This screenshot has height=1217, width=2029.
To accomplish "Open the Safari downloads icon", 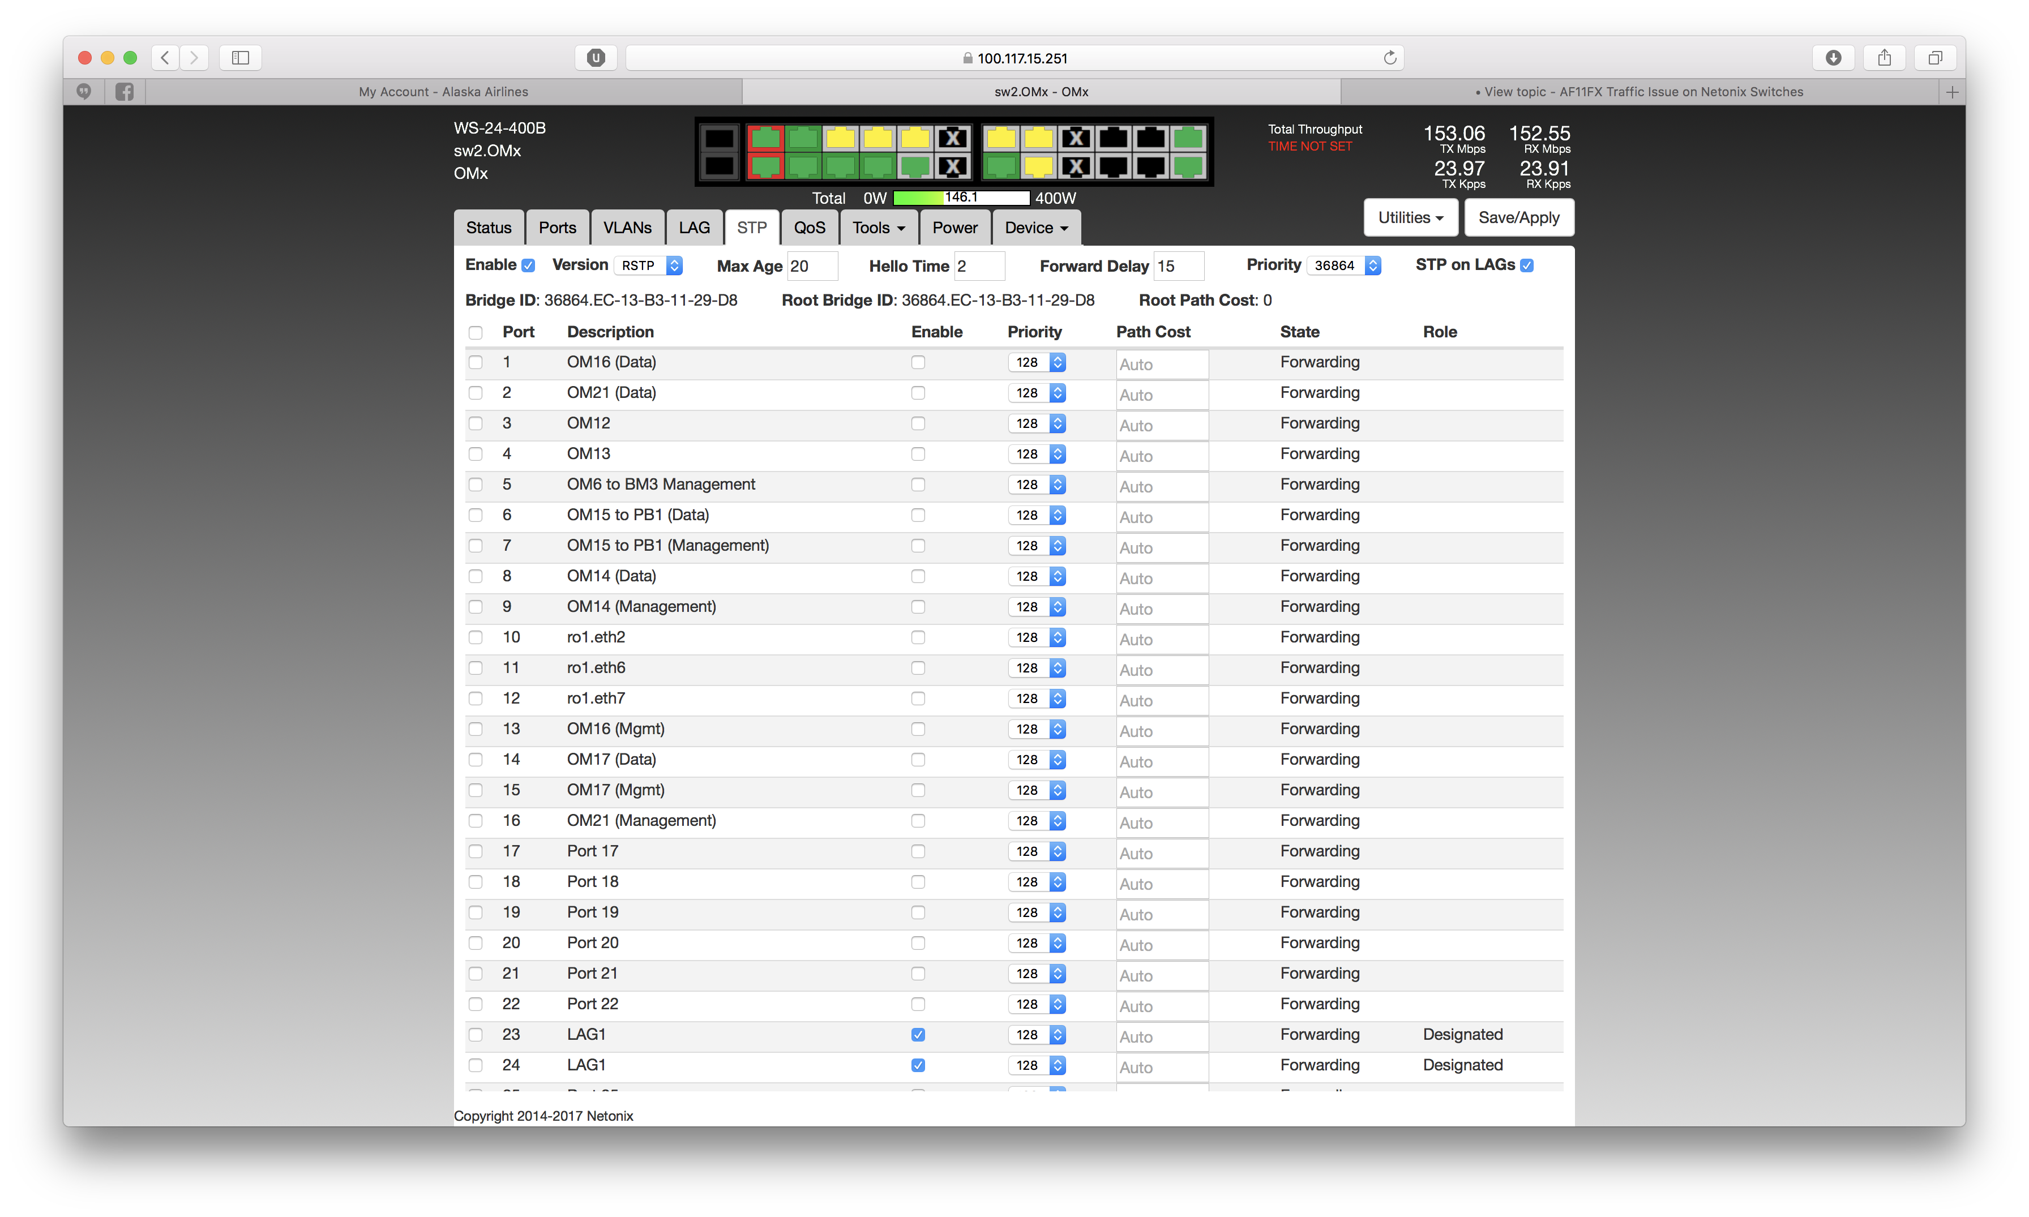I will pyautogui.click(x=1833, y=57).
